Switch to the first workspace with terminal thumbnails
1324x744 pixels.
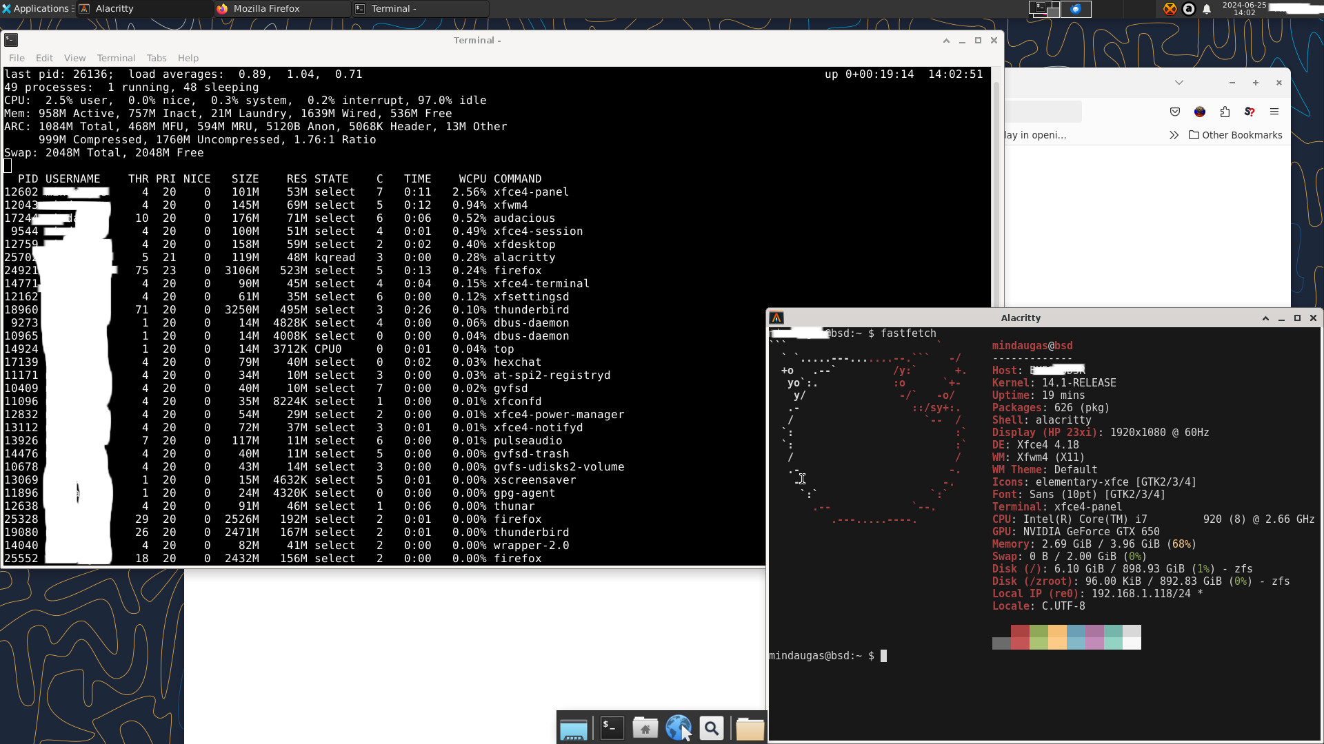click(x=1044, y=8)
